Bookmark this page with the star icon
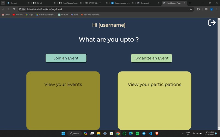 [x=191, y=9]
